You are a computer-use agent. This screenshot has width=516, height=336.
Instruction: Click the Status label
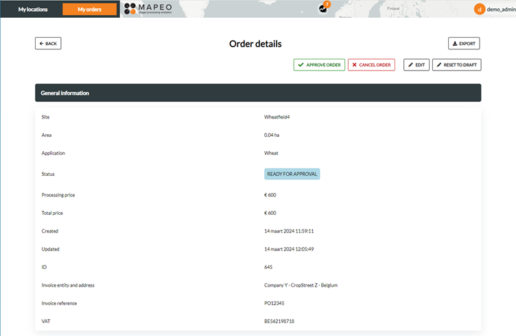[x=48, y=174]
